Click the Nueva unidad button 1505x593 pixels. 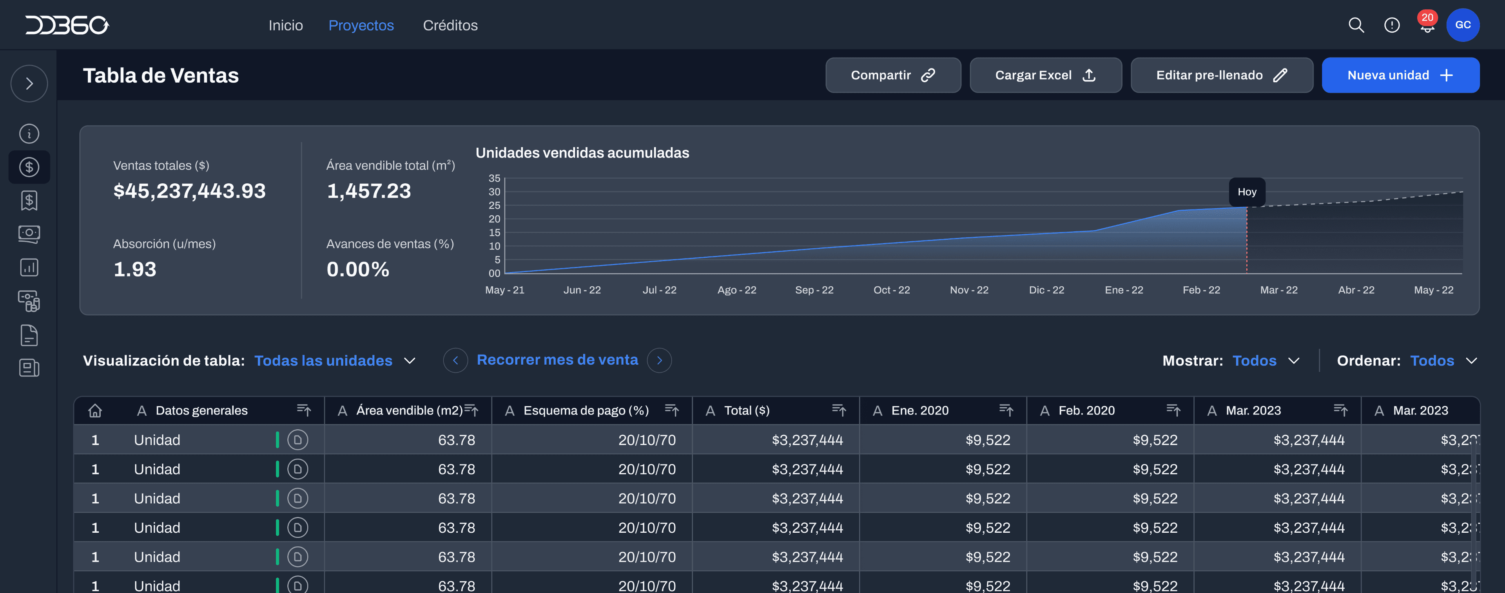click(x=1400, y=75)
